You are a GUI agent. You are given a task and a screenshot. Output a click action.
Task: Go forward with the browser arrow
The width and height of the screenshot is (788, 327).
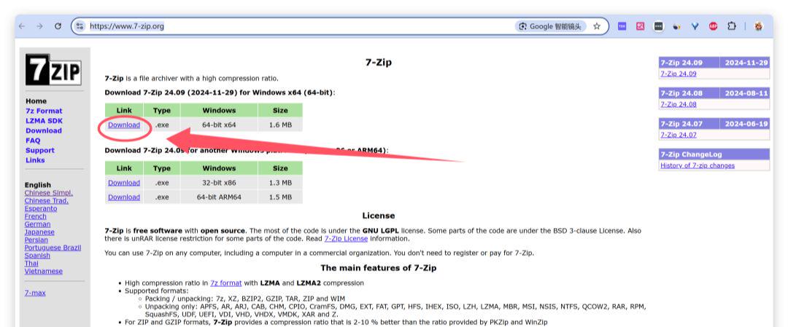pos(39,26)
